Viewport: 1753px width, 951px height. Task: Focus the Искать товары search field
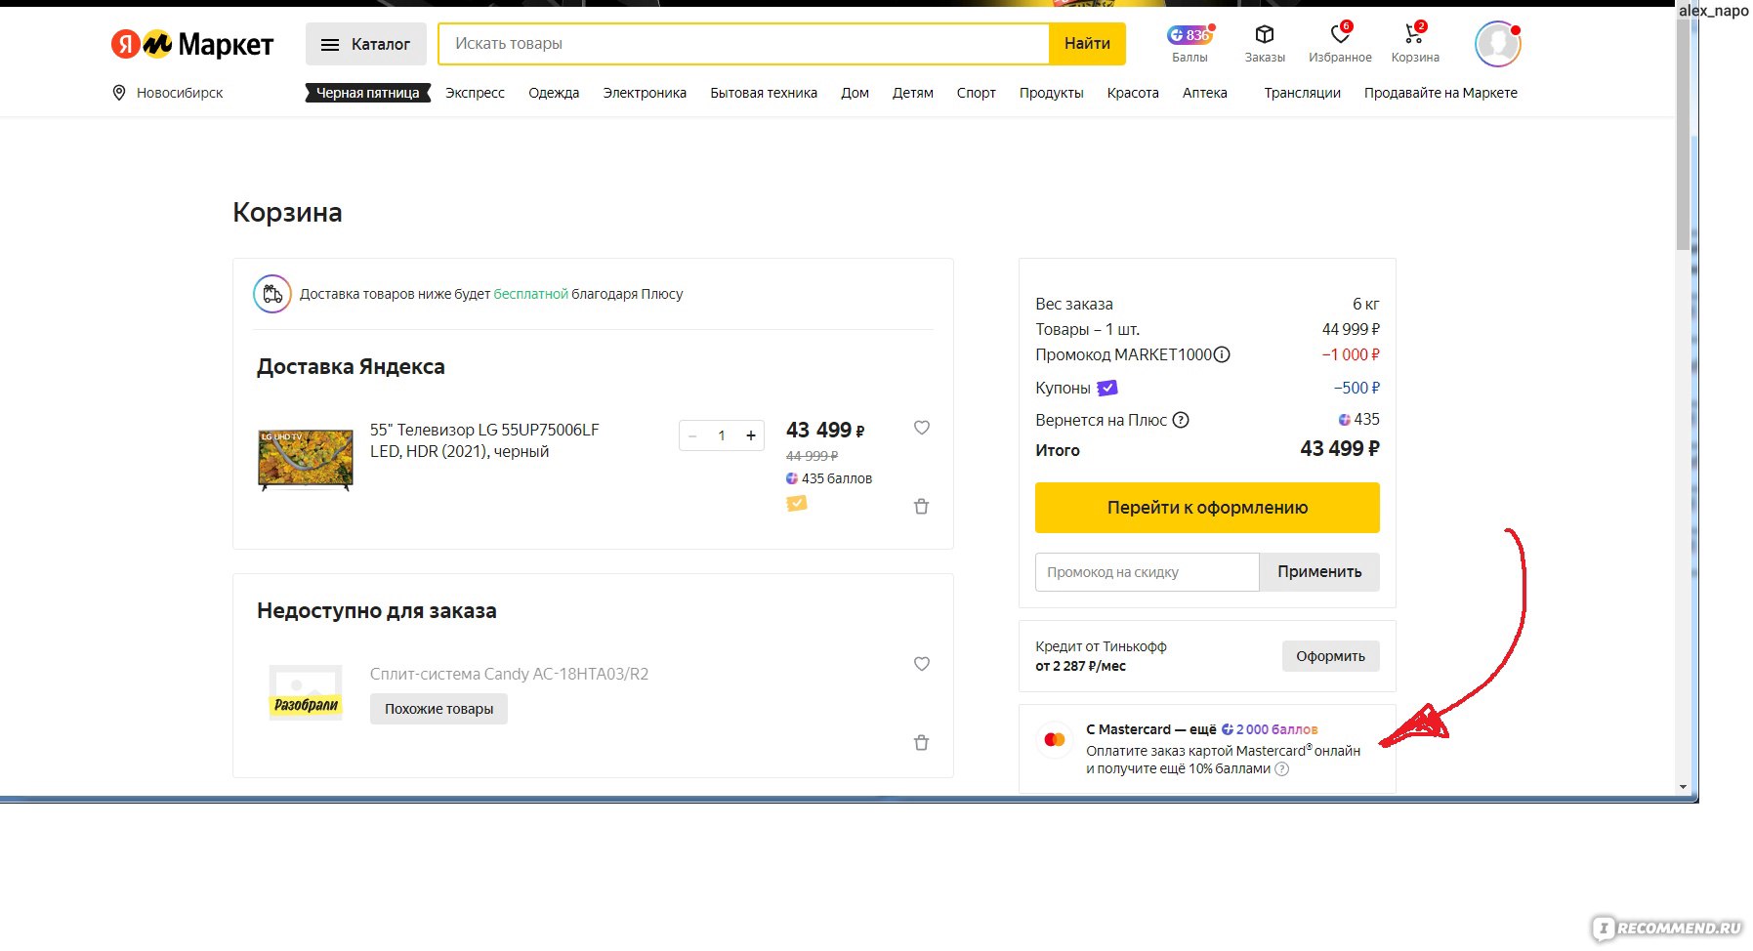tap(744, 44)
